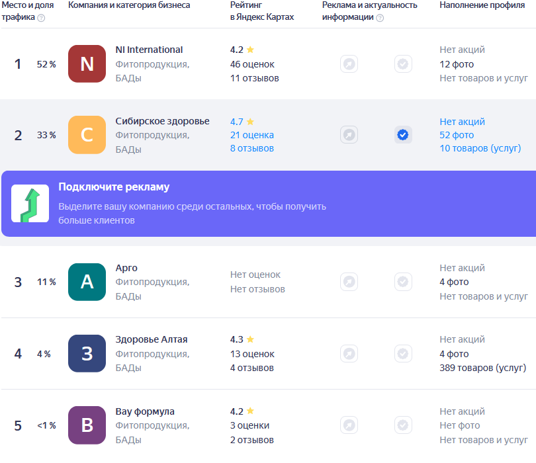
Task: Click the verified checkmark icon for Арго
Action: click(x=403, y=282)
